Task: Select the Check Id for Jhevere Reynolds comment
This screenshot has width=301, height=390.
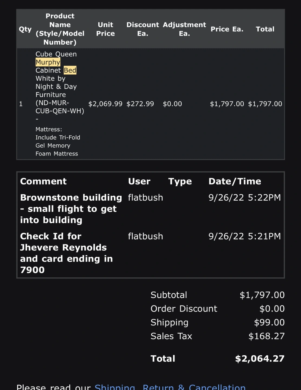Action: 66,253
